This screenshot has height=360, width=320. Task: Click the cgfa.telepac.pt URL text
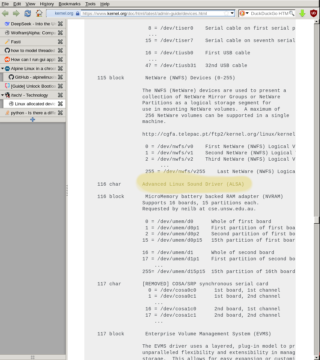click(219, 134)
